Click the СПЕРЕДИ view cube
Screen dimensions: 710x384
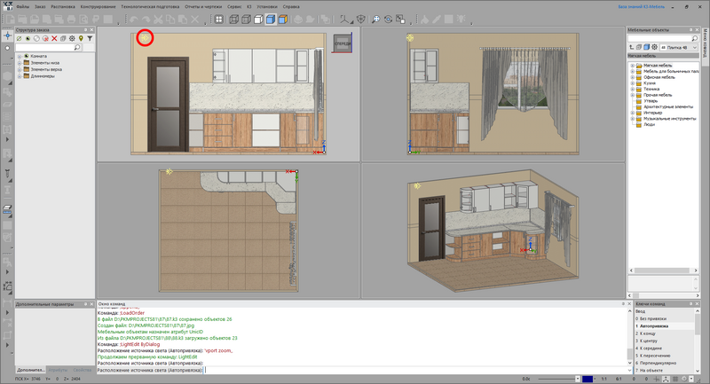coord(343,43)
